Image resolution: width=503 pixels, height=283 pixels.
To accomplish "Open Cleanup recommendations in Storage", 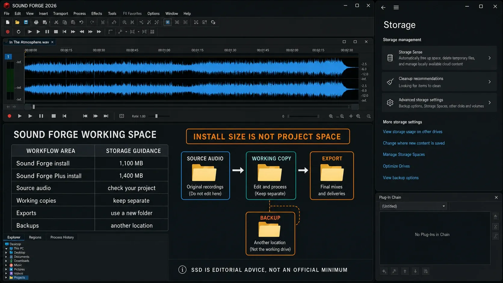I will pyautogui.click(x=439, y=82).
